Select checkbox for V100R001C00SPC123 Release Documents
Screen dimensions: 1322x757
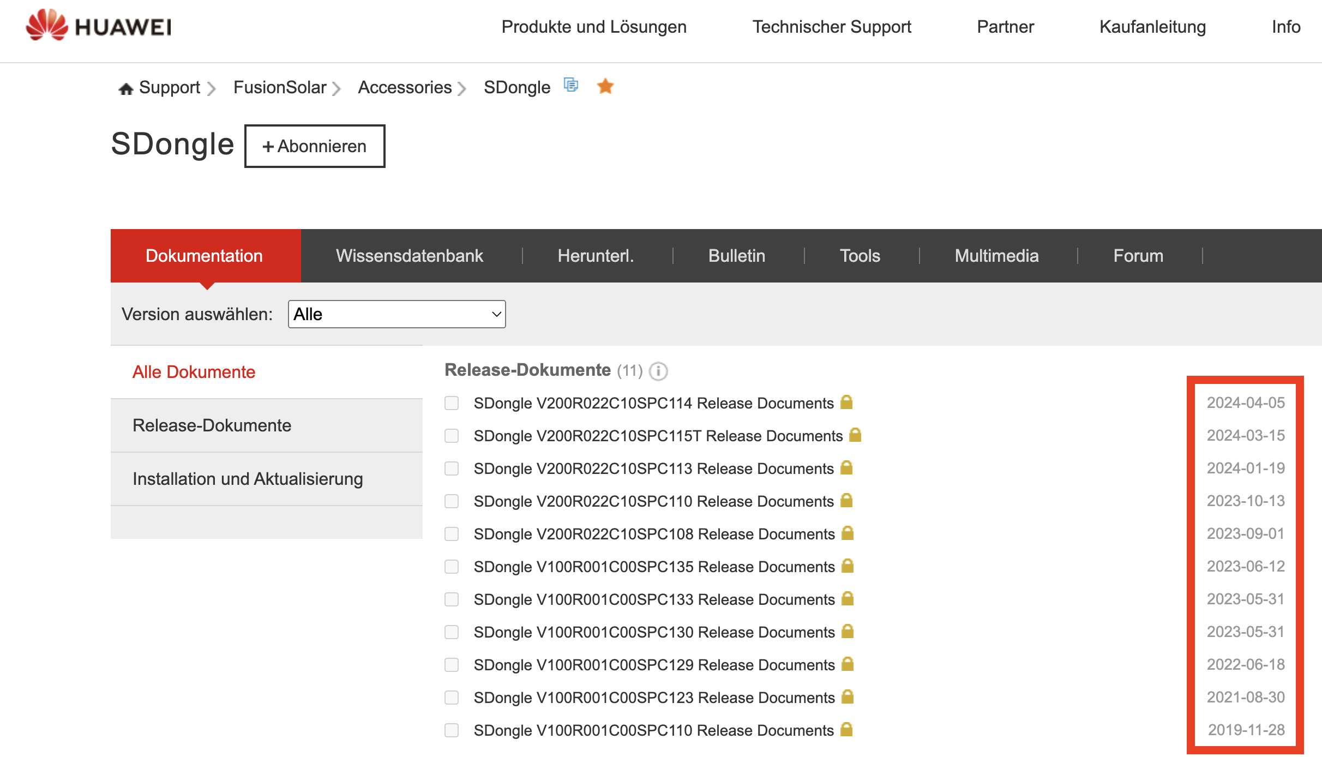point(452,698)
